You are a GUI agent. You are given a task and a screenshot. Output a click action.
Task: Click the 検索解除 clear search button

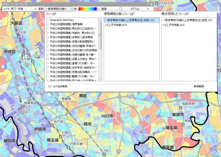199,86
